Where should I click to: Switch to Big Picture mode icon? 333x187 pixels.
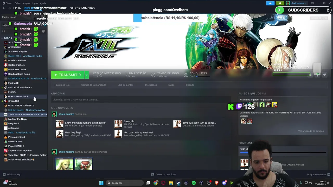point(312,3)
